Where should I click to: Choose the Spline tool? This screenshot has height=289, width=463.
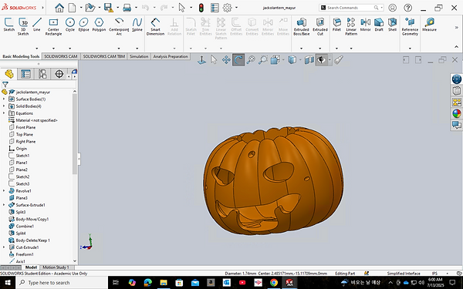[137, 24]
